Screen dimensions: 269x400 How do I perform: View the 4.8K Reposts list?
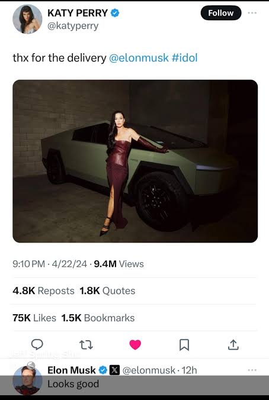tap(43, 291)
